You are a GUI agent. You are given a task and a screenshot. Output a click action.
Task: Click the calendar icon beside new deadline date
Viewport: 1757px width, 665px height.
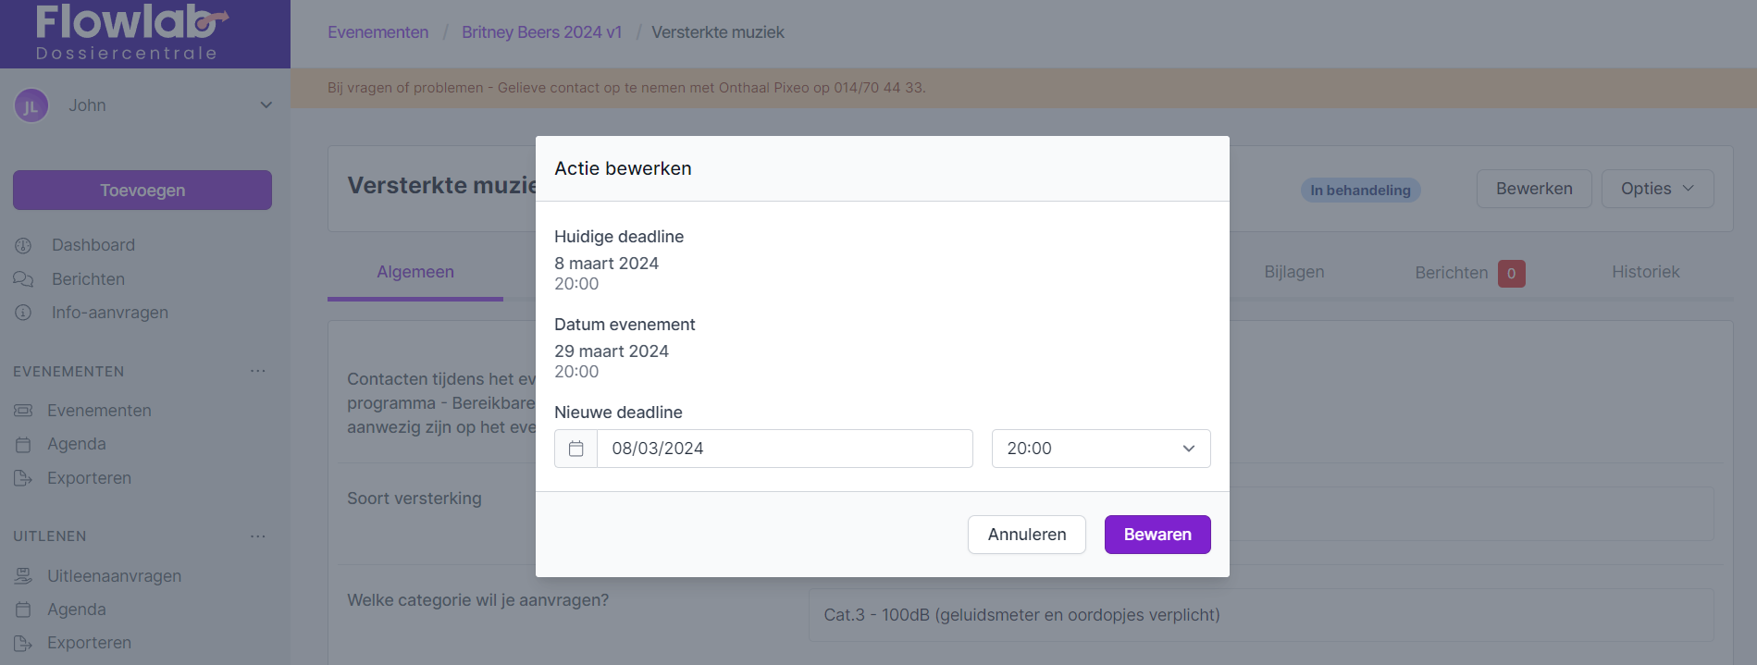point(575,449)
